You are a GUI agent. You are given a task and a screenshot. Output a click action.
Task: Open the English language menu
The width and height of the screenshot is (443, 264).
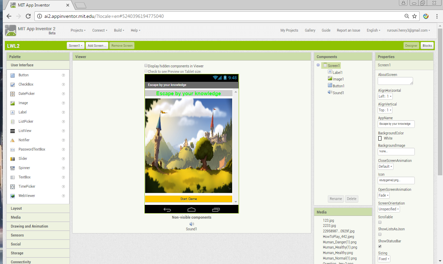374,30
